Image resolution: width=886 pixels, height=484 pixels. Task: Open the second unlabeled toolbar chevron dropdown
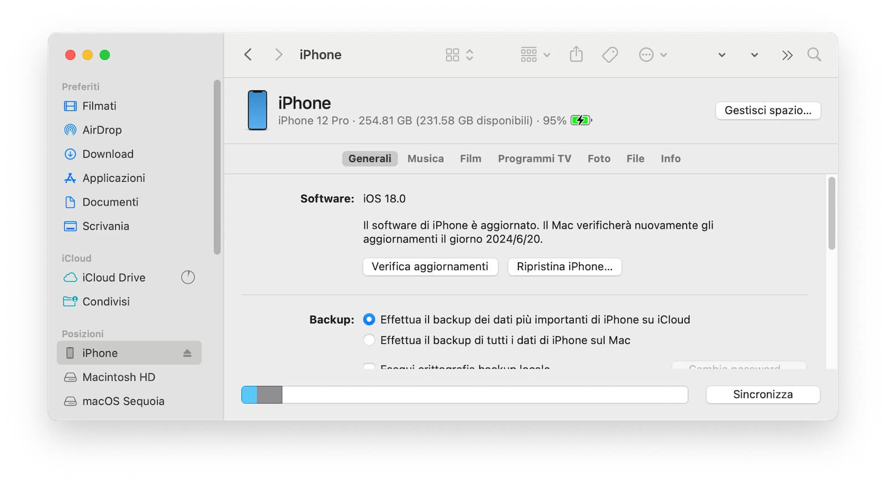754,55
